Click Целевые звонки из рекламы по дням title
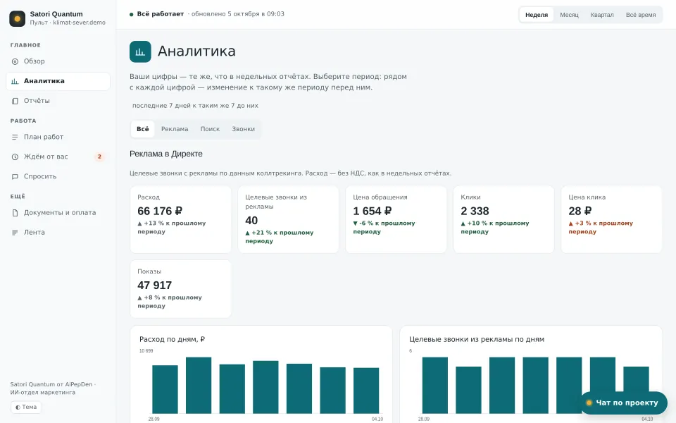Image resolution: width=676 pixels, height=423 pixels. [477, 339]
